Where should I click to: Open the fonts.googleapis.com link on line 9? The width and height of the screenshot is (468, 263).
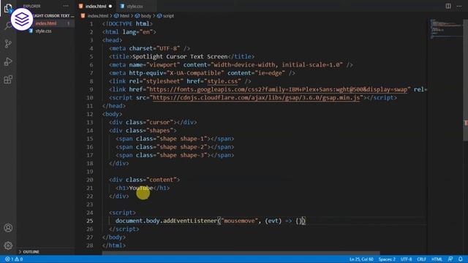[x=278, y=89]
